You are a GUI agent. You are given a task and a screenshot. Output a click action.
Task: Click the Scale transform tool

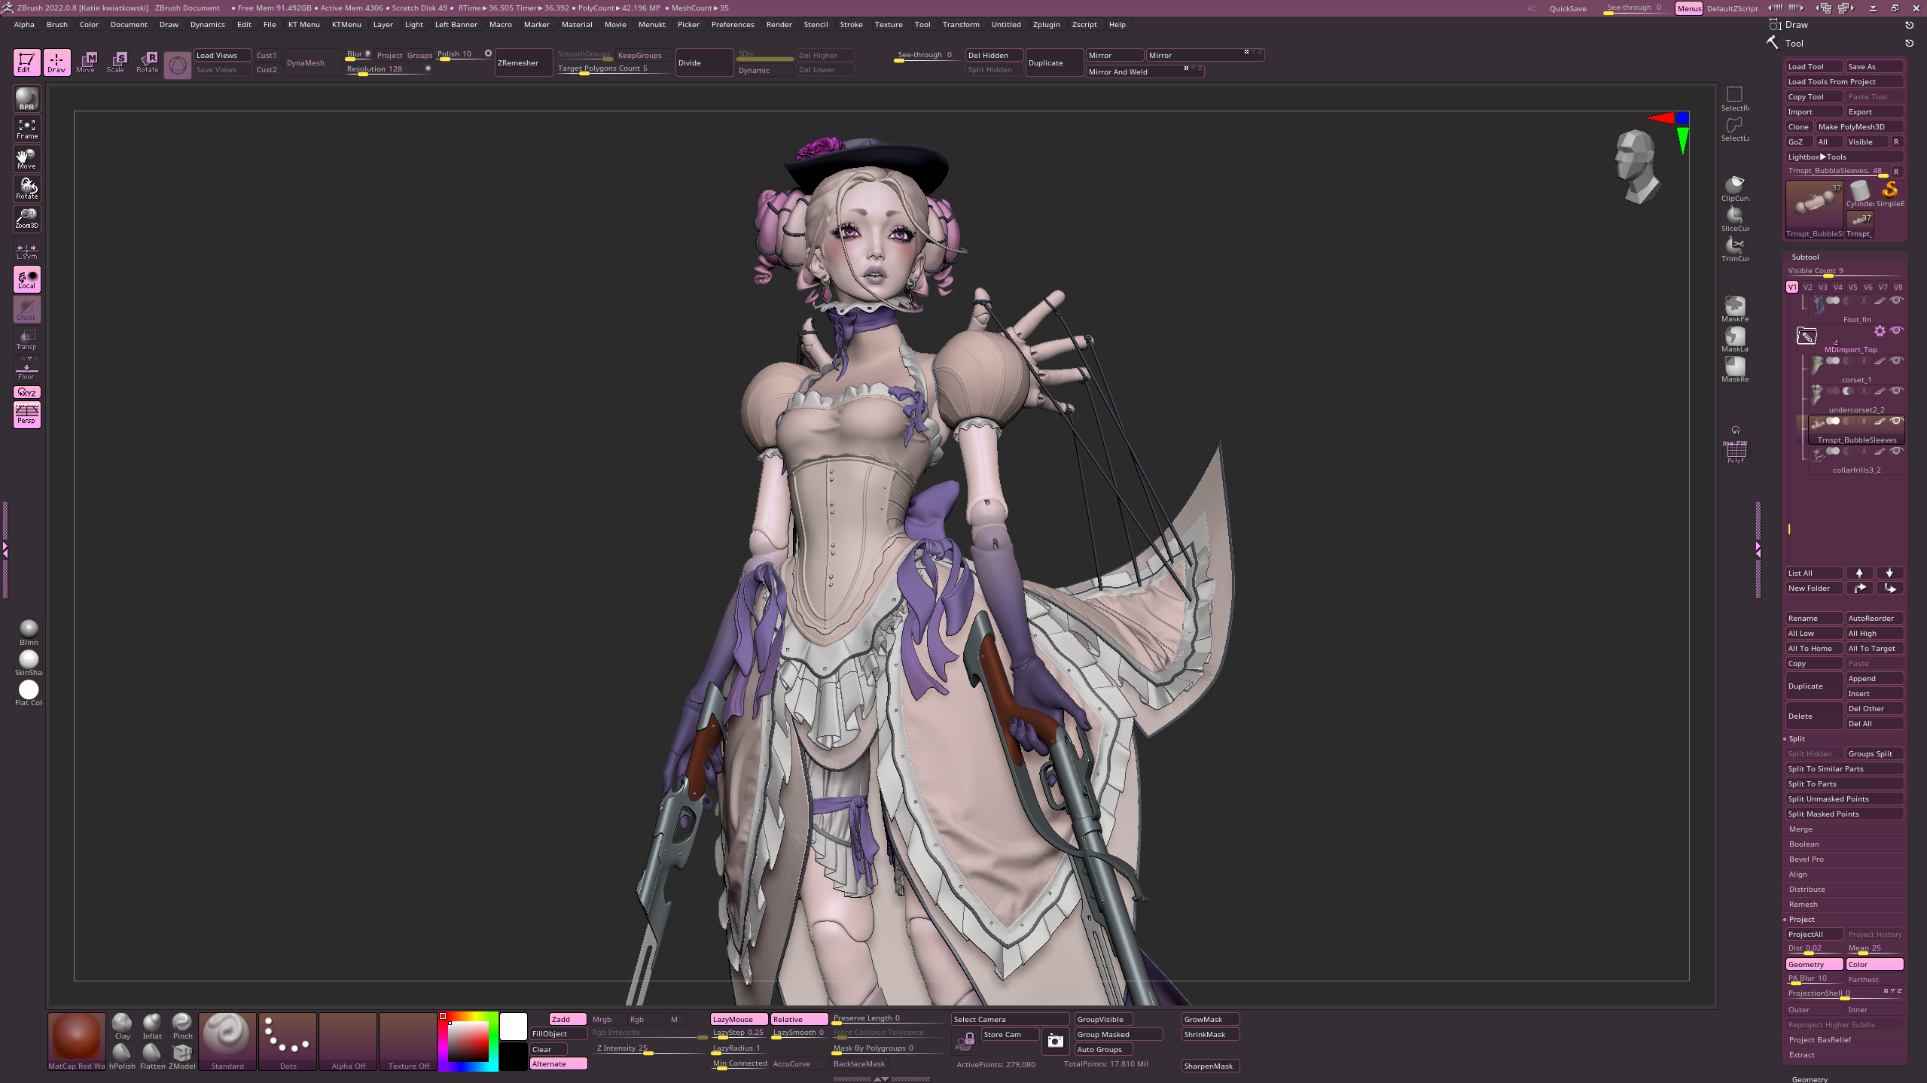click(116, 62)
